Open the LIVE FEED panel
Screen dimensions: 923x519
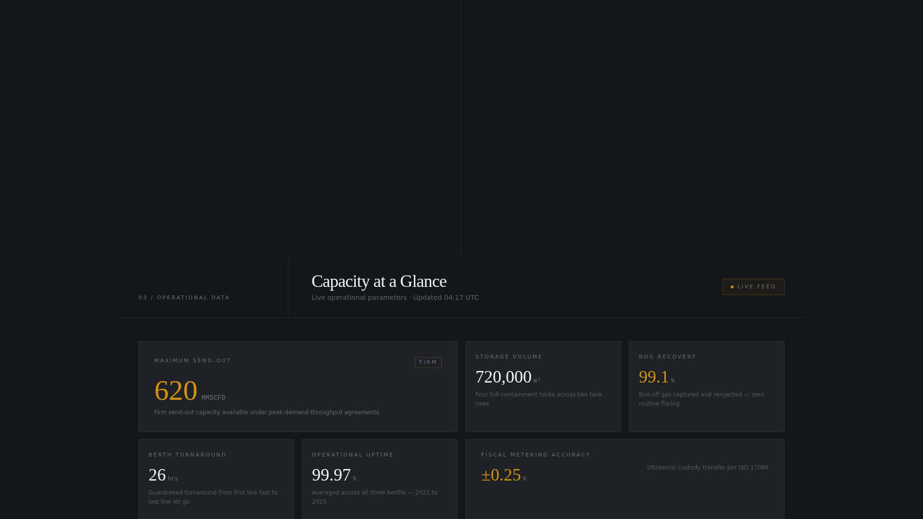753,286
